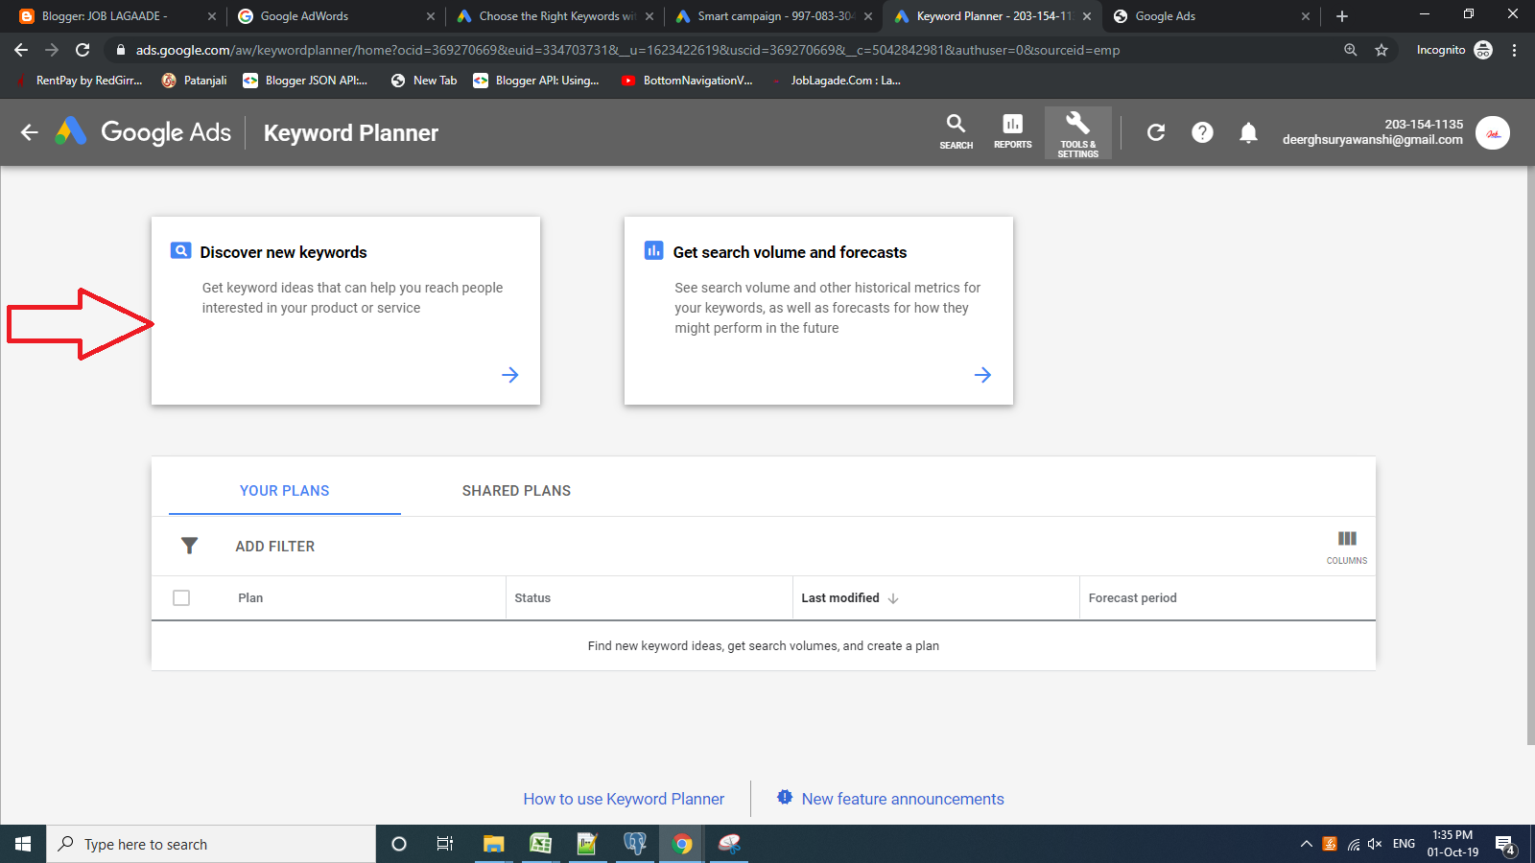The image size is (1535, 863).
Task: Open the RentPay by RedGirr bookmark
Action: coord(79,81)
